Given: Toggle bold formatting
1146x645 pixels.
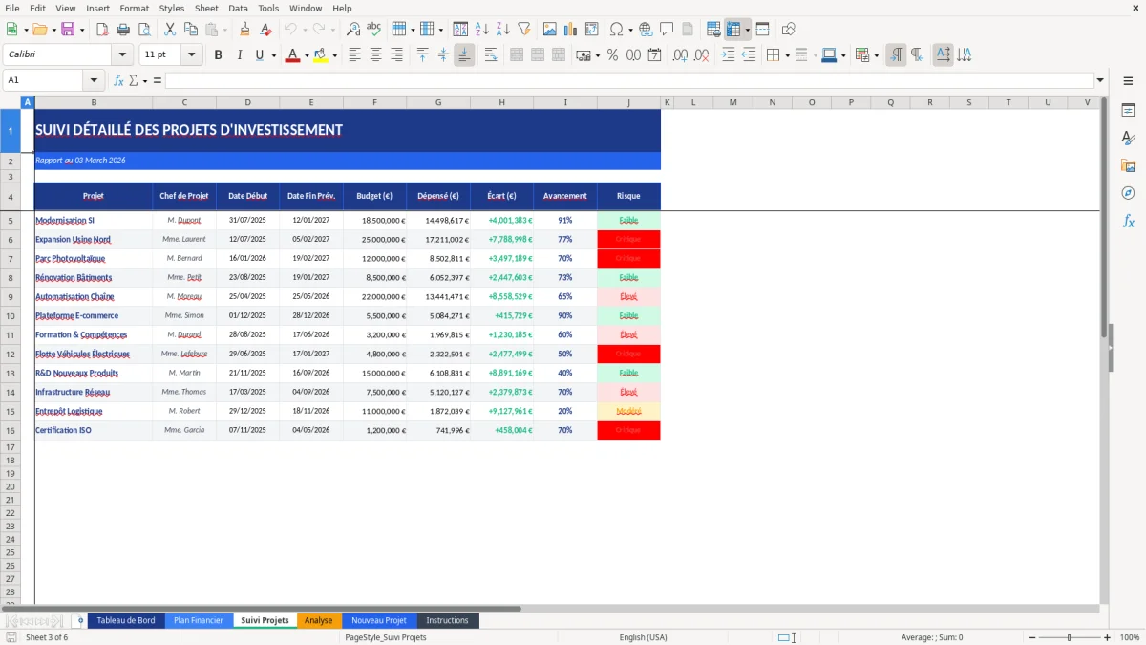Looking at the screenshot, I should [219, 54].
